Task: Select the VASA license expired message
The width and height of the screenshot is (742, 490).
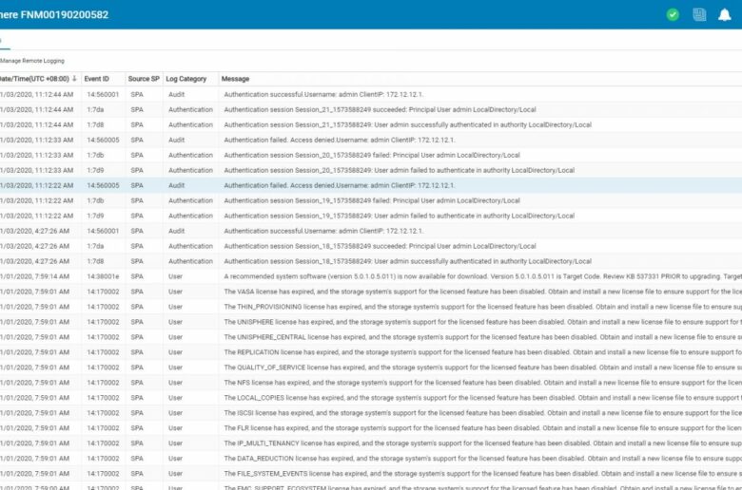Action: pyautogui.click(x=482, y=292)
